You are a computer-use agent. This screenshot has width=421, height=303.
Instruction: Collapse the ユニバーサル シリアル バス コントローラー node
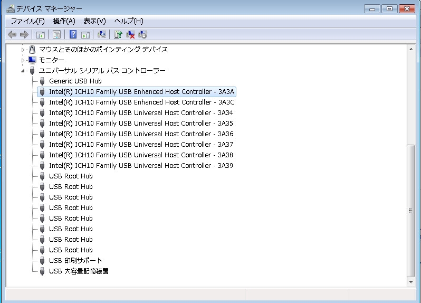coord(23,71)
